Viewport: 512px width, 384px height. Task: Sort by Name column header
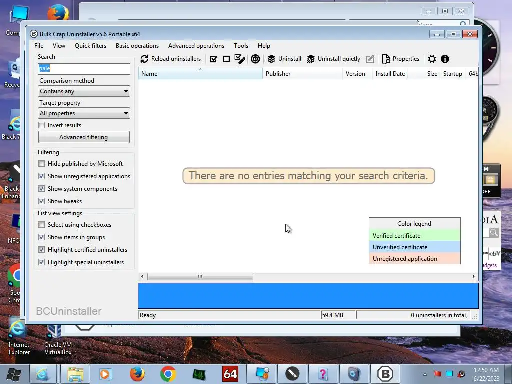tap(200, 74)
